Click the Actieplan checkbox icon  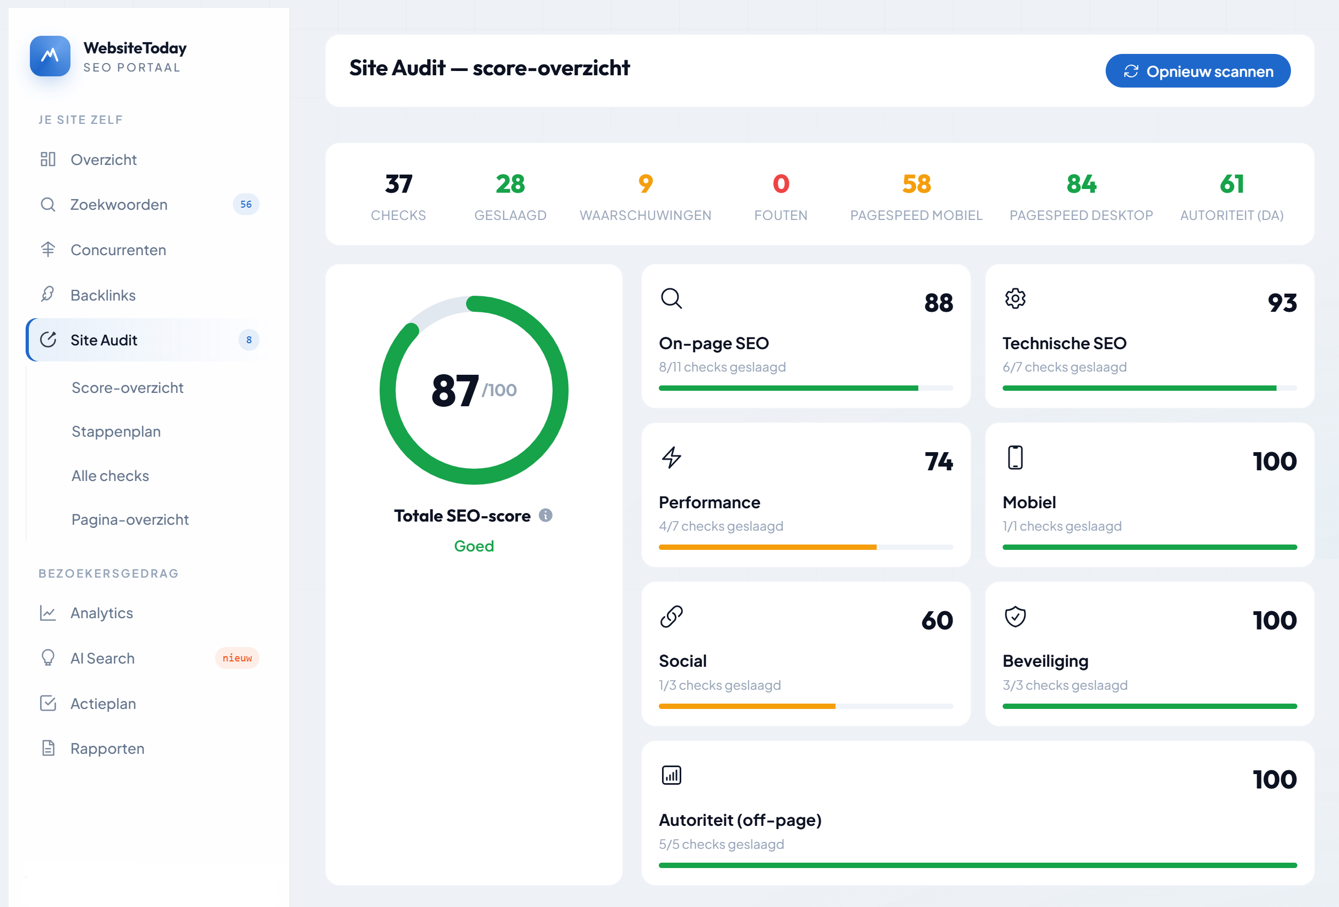coord(48,704)
